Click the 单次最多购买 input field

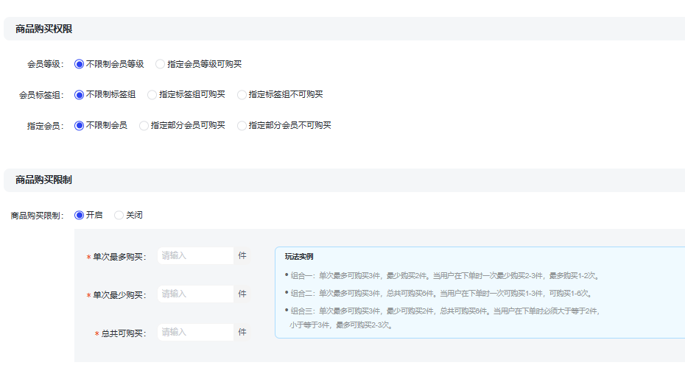(194, 255)
